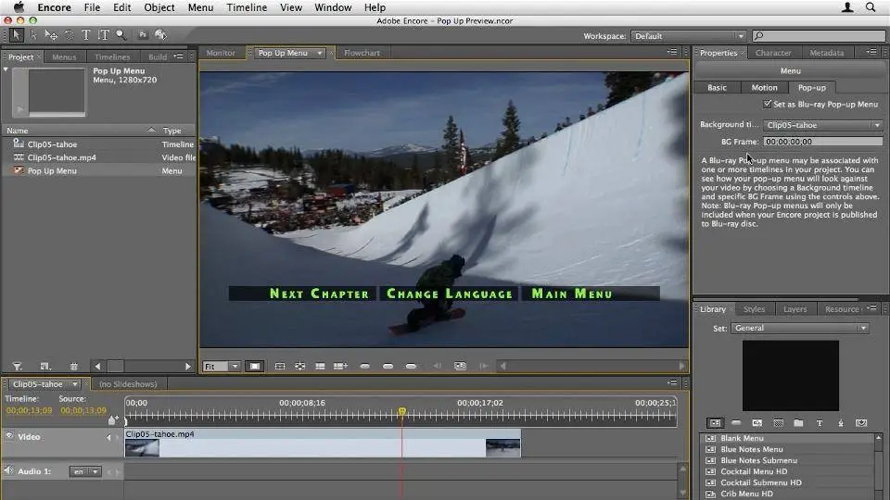Click the Preview disc icon
The image size is (890, 500).
tap(160, 35)
